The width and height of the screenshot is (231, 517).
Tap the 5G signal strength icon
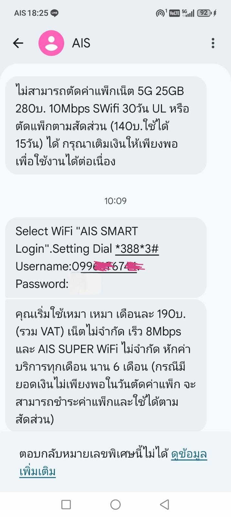(x=188, y=13)
